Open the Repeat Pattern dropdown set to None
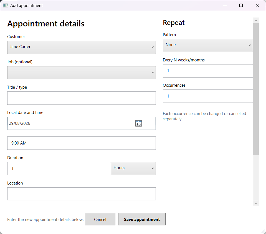Image resolution: width=266 pixels, height=234 pixels. tap(208, 45)
